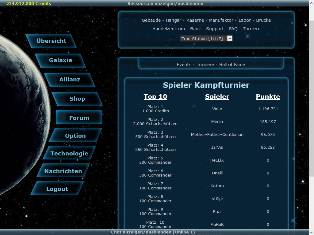Switch to Hall of Fame tab
The image size is (314, 235).
tap(232, 65)
